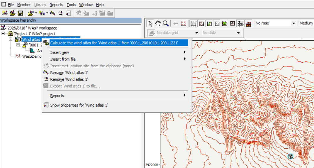This screenshot has height=168, width=314.
Task: Click the Open workspace folder icon
Action: click(12, 13)
